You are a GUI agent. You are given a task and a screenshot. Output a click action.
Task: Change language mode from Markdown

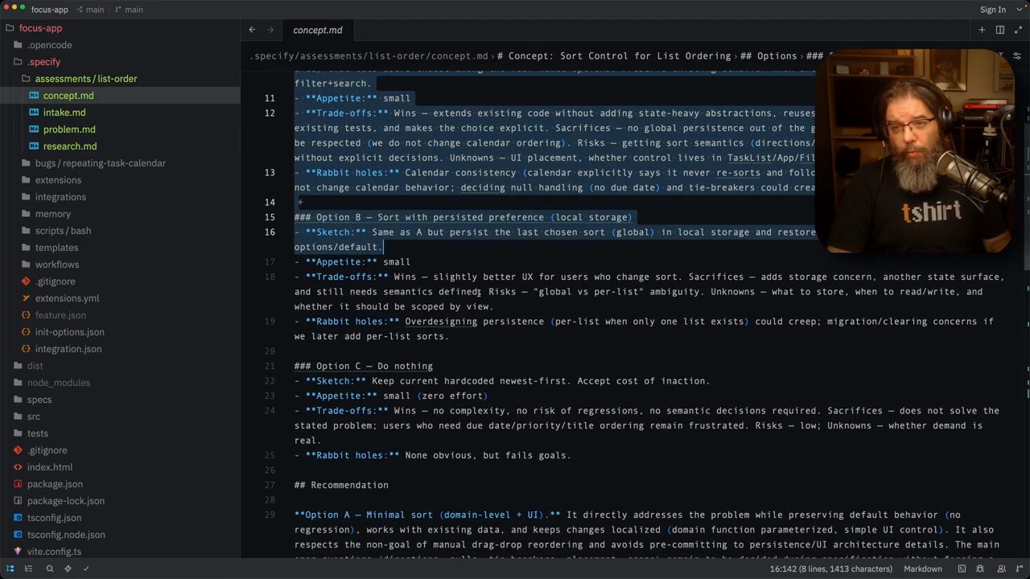coord(923,569)
